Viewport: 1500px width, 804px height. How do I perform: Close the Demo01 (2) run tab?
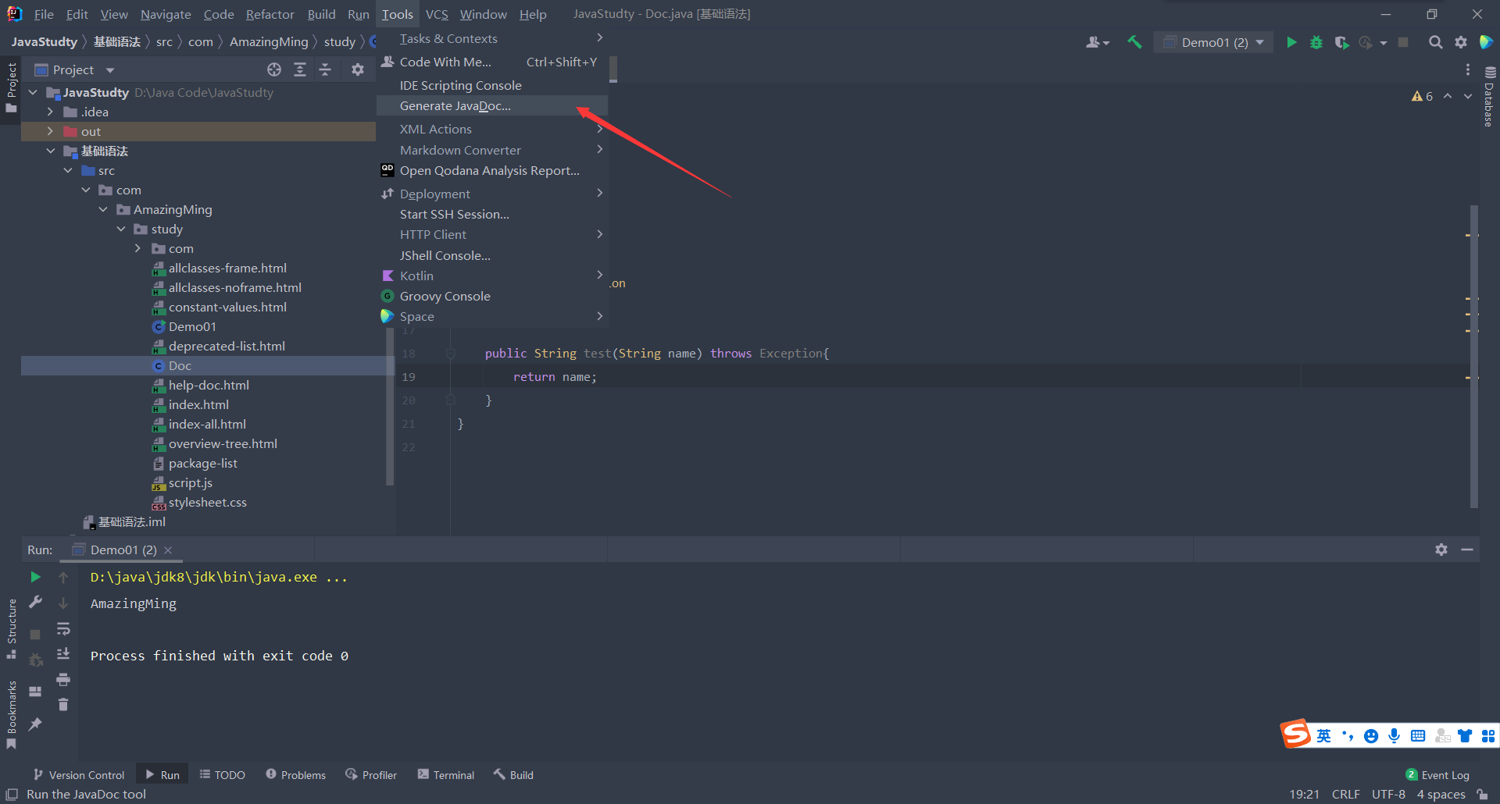coord(168,550)
